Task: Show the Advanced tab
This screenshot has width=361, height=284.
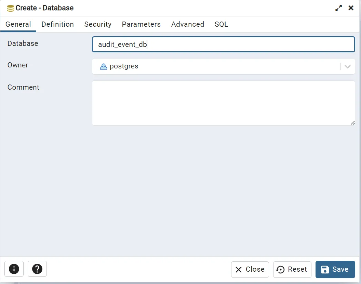Action: coord(187,24)
